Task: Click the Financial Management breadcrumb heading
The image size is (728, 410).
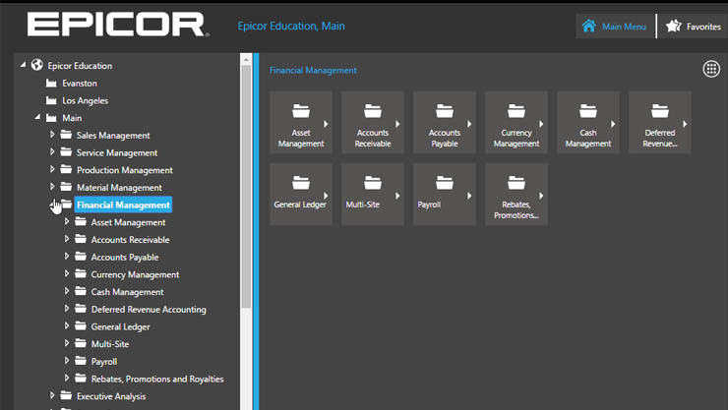Action: pyautogui.click(x=313, y=71)
